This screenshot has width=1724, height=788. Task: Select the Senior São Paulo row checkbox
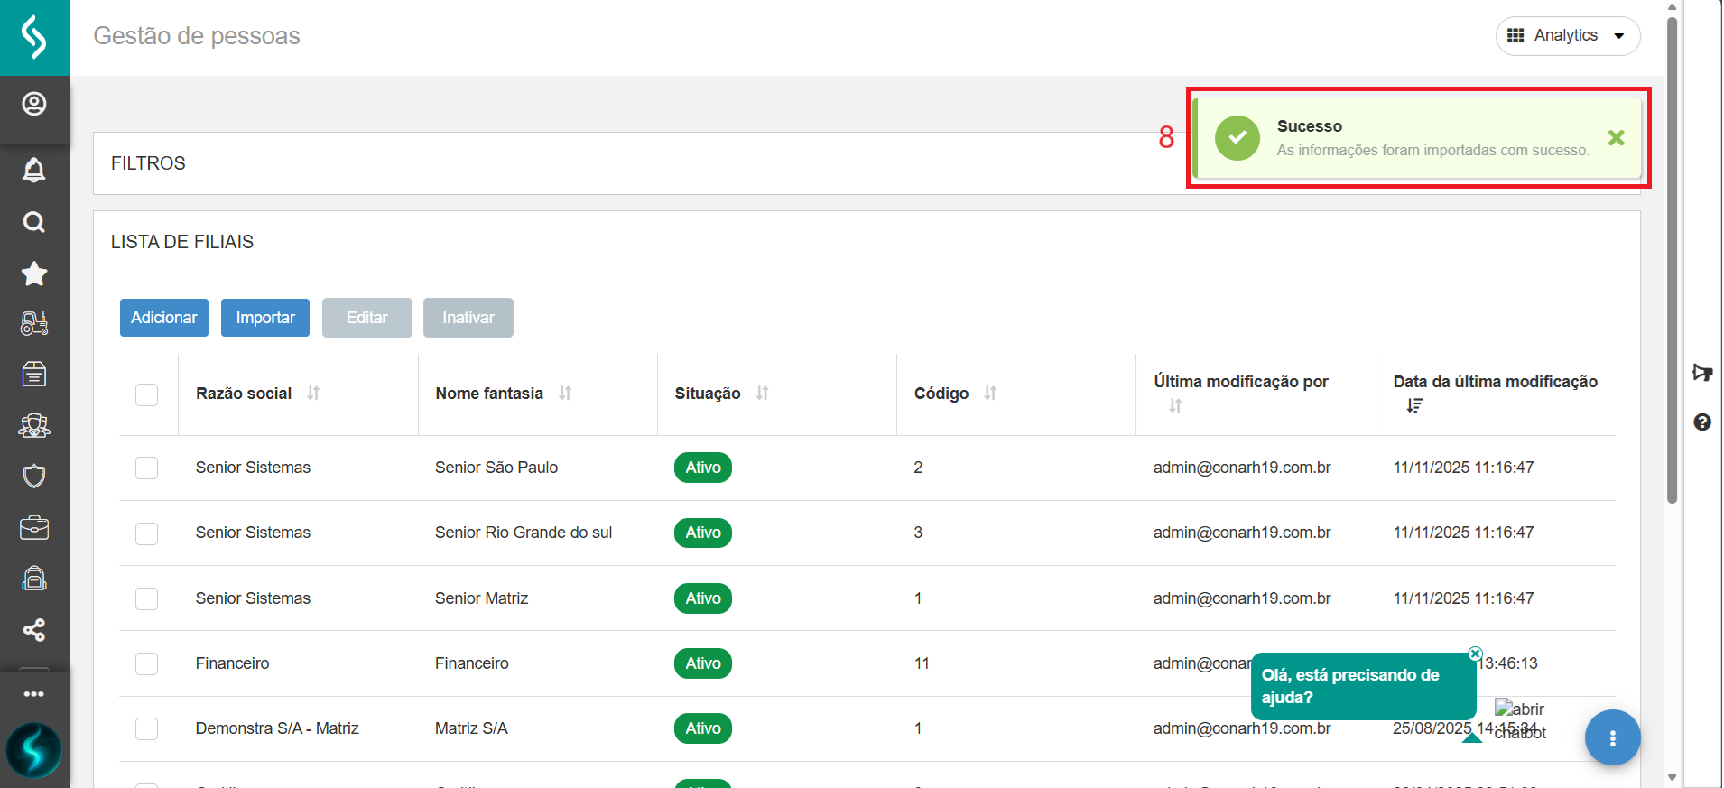coord(146,468)
